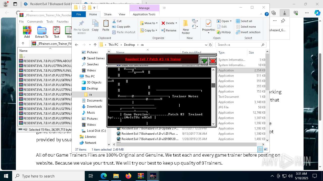Click the Explorer horizontal scrollbar
Image resolution: width=323 pixels, height=181 pixels.
(x=187, y=144)
